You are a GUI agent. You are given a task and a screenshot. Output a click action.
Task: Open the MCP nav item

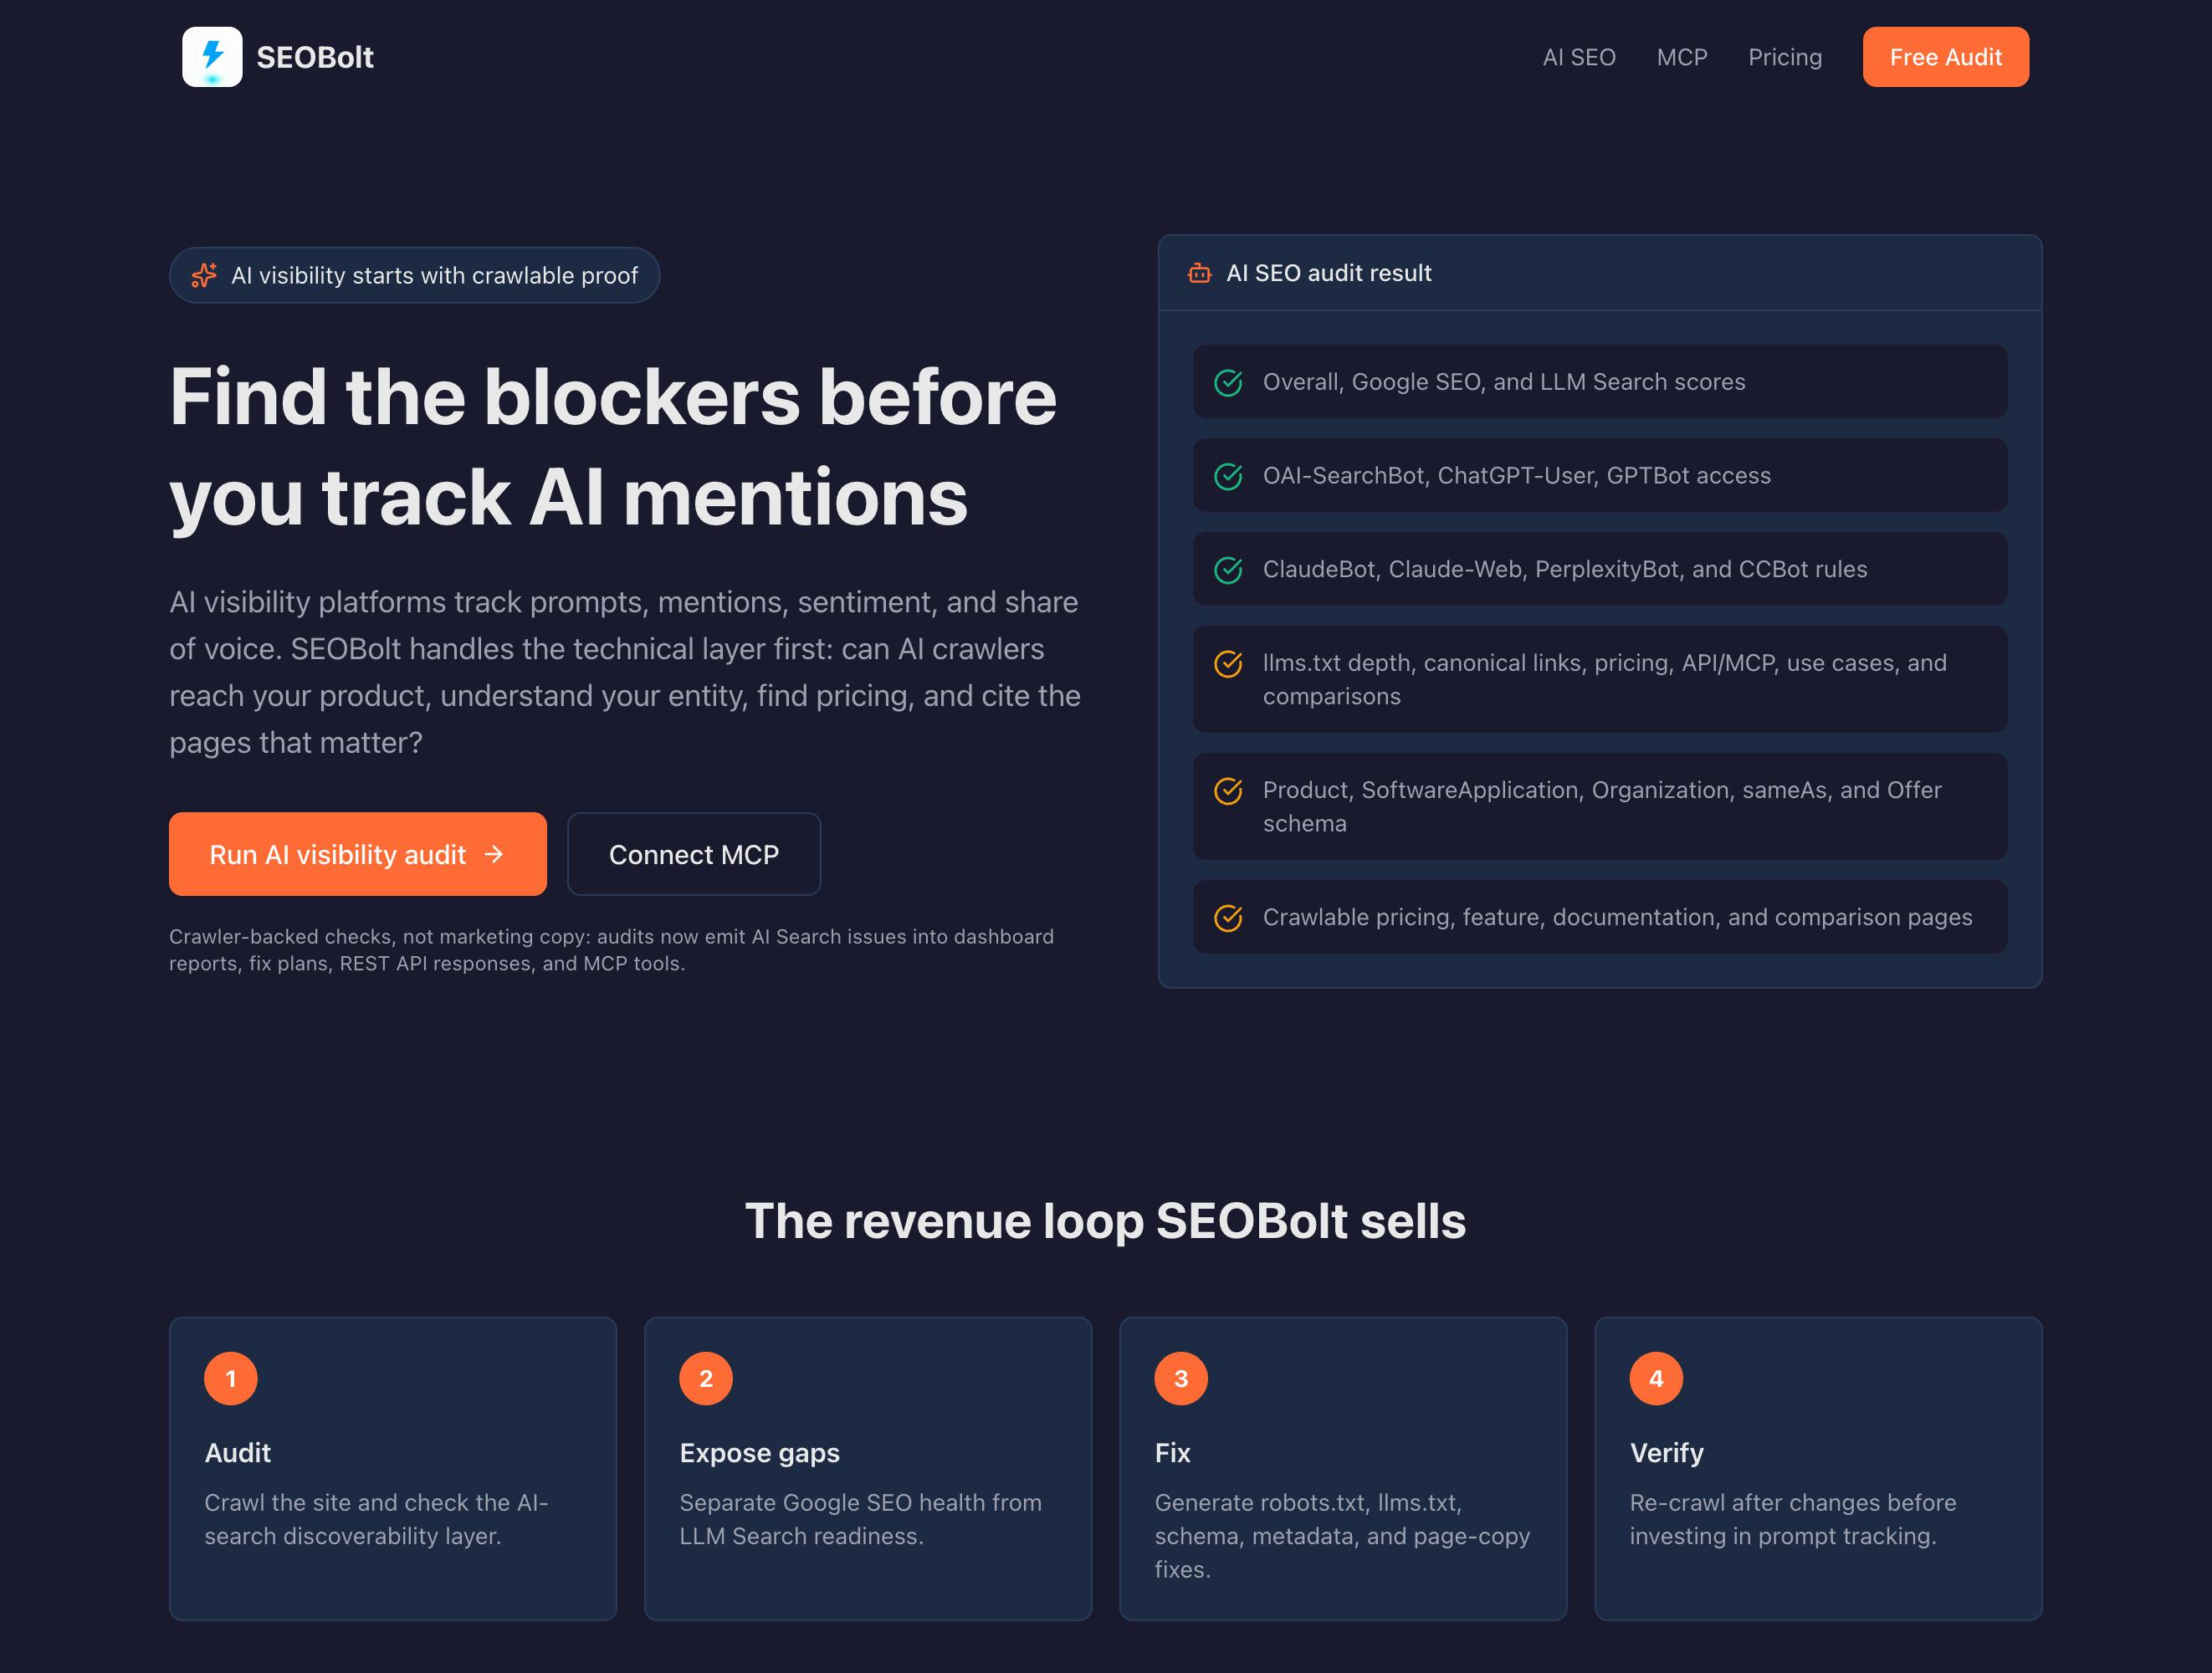pyautogui.click(x=1682, y=57)
